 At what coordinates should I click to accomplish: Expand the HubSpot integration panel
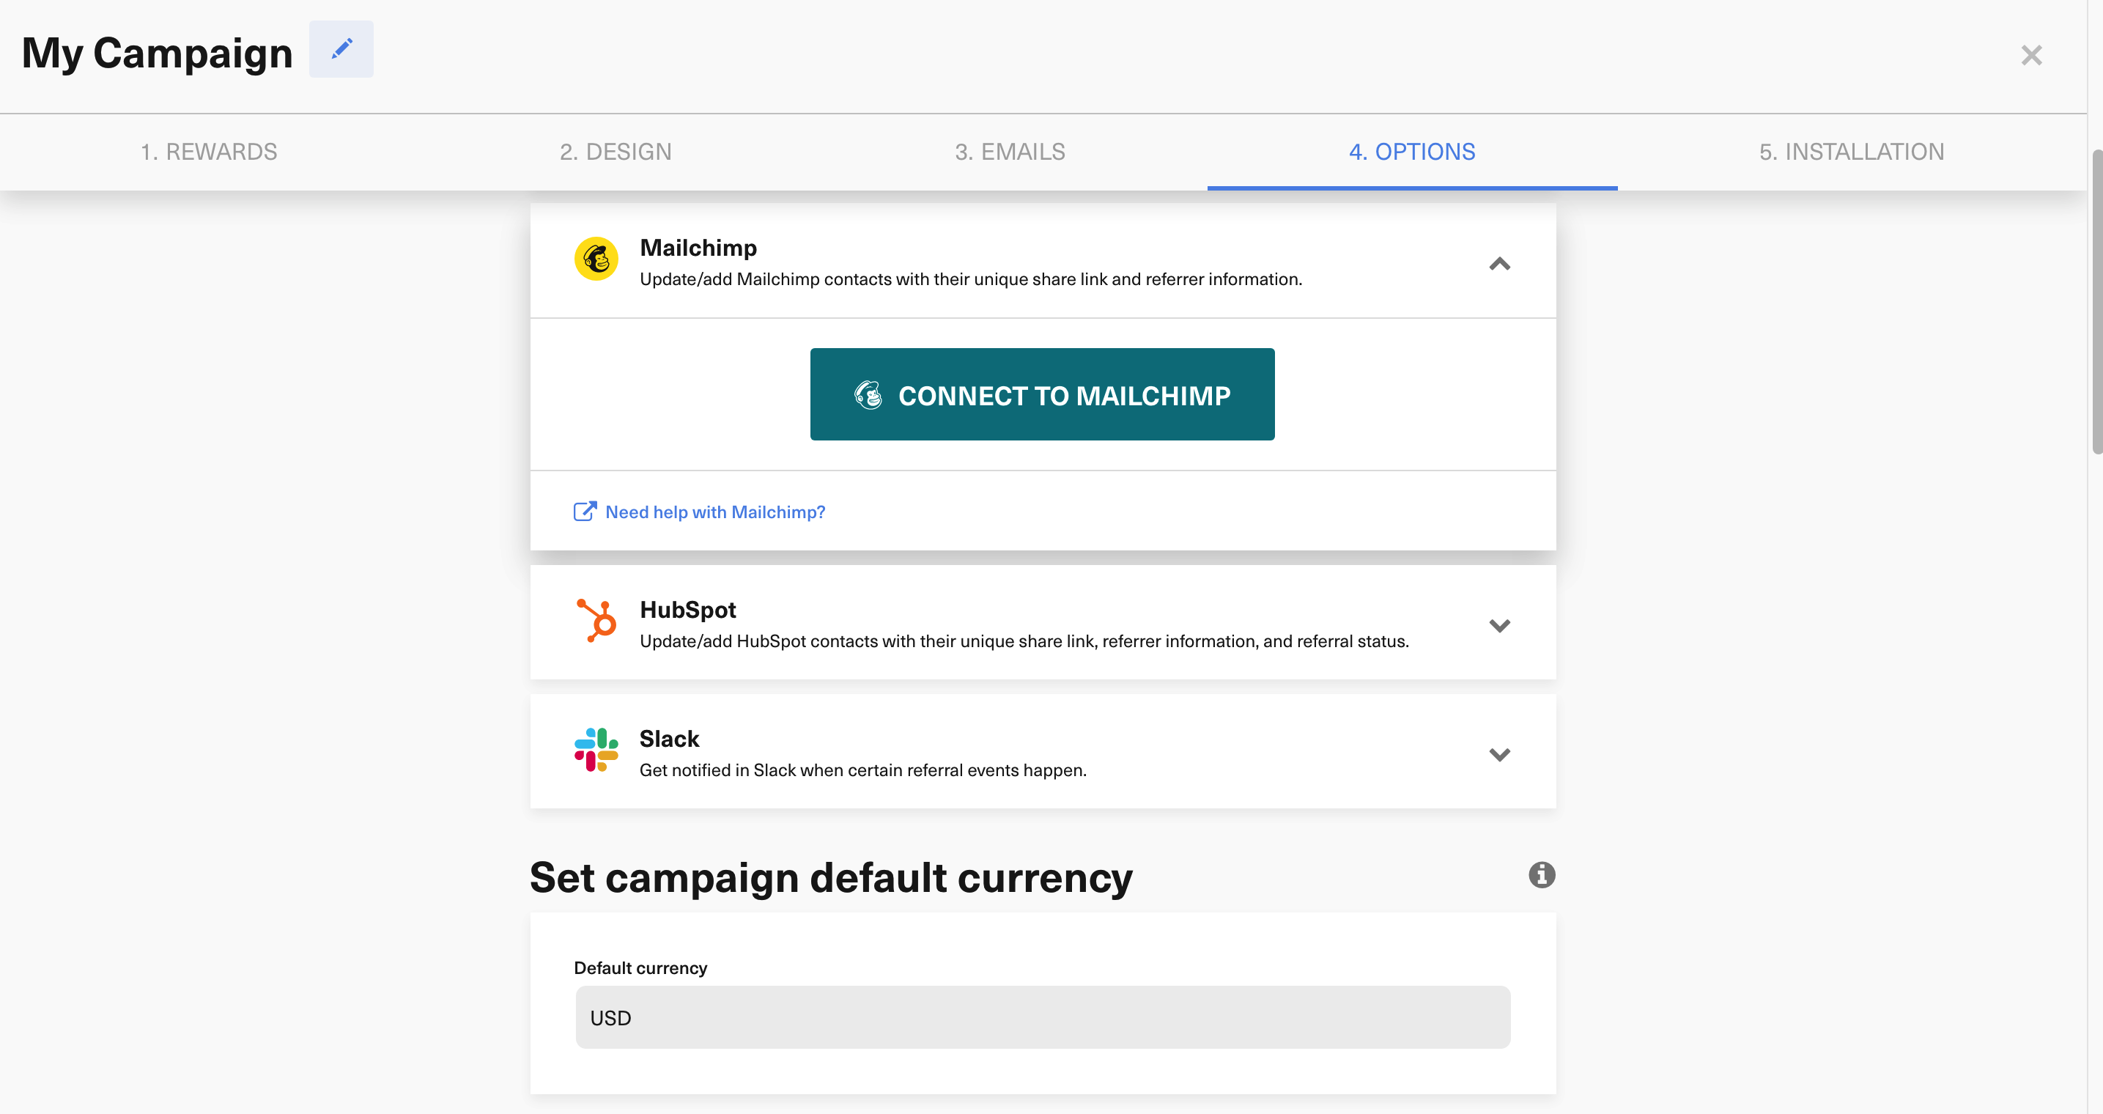point(1500,626)
